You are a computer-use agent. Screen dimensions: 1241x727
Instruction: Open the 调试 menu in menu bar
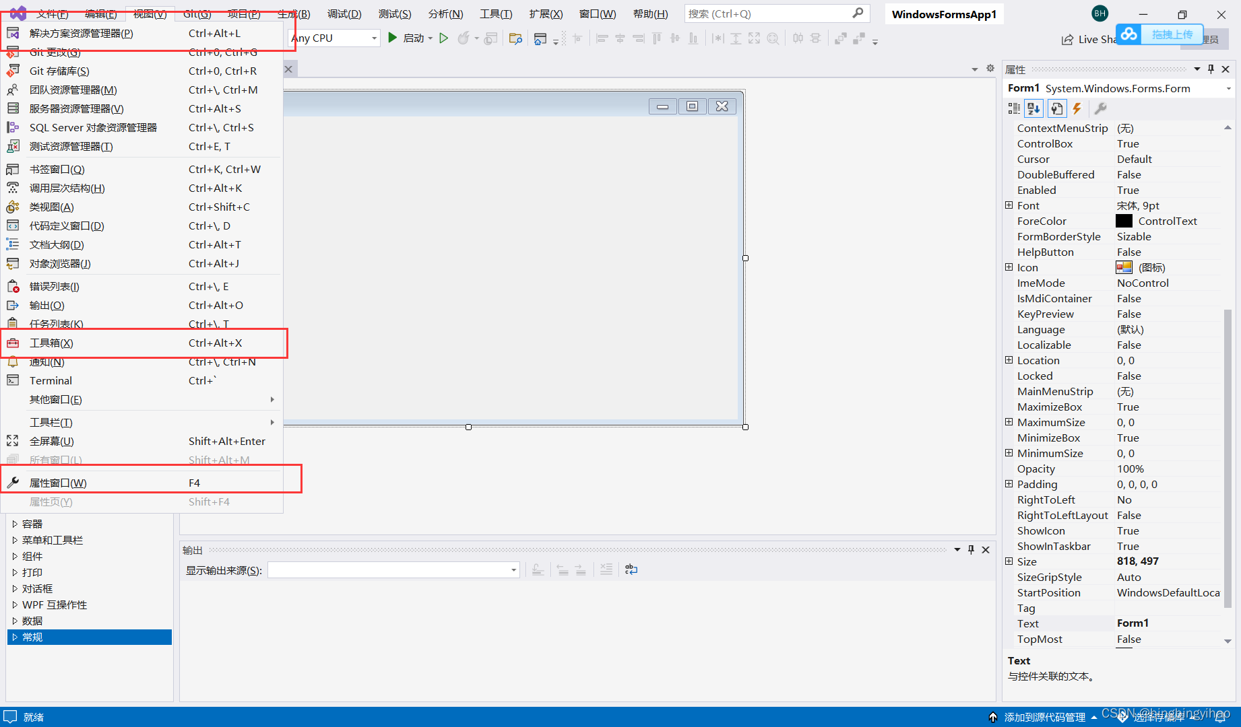[344, 13]
